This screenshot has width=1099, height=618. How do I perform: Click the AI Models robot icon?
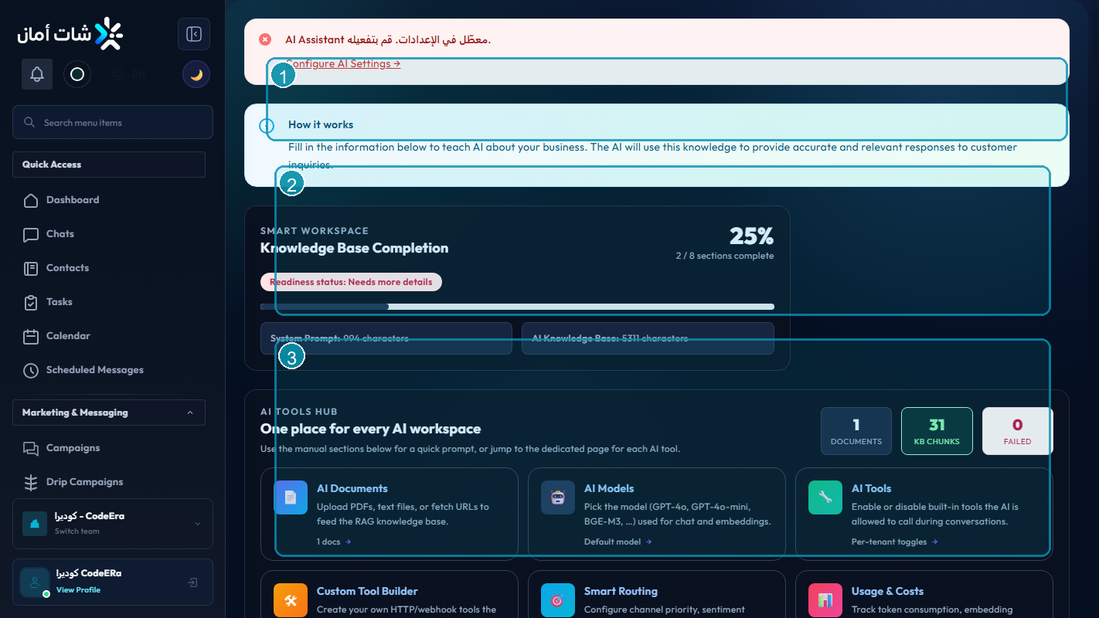click(x=558, y=497)
